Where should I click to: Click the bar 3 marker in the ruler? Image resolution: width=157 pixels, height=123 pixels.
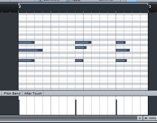150,6
